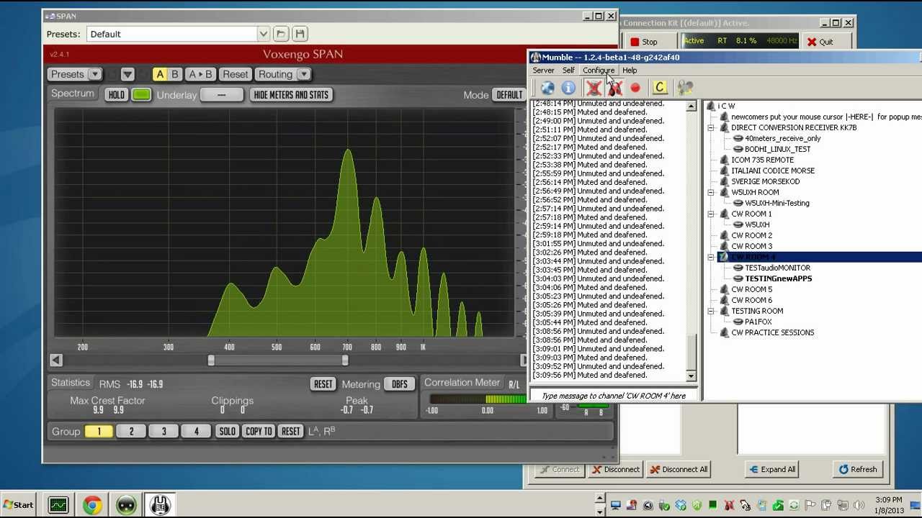Click the black round face taskbar icon

[126, 506]
